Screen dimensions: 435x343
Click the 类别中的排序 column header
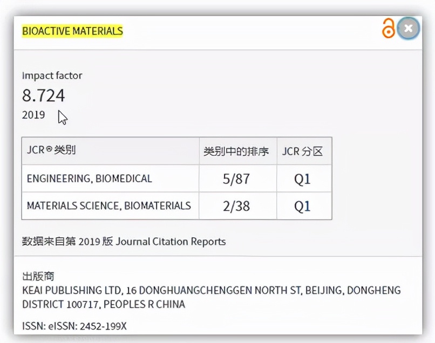236,151
